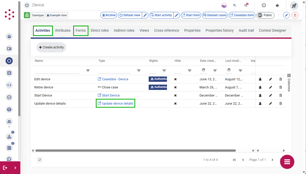
Task: Go to the first page arrow
Action: click(x=234, y=160)
